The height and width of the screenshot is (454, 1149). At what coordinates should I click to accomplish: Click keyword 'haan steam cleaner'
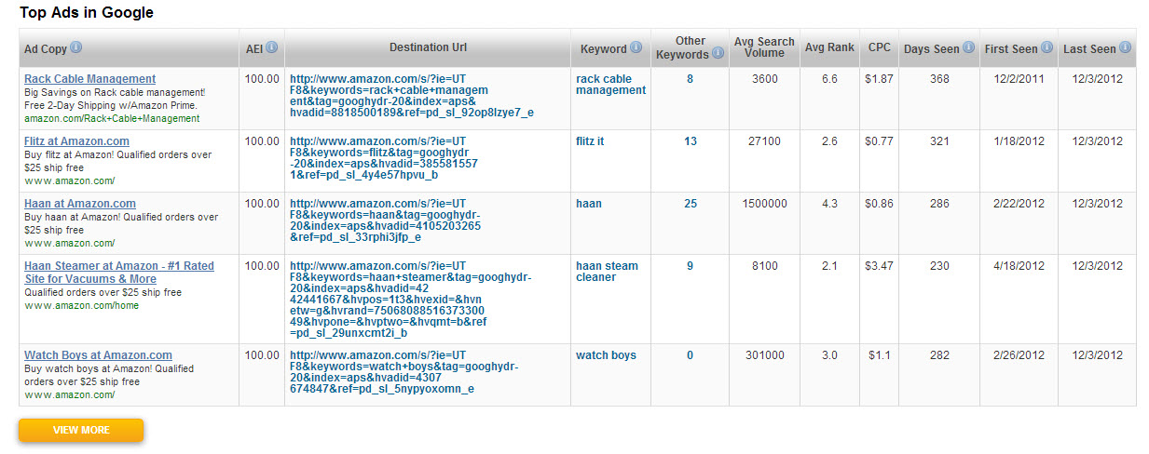608,272
